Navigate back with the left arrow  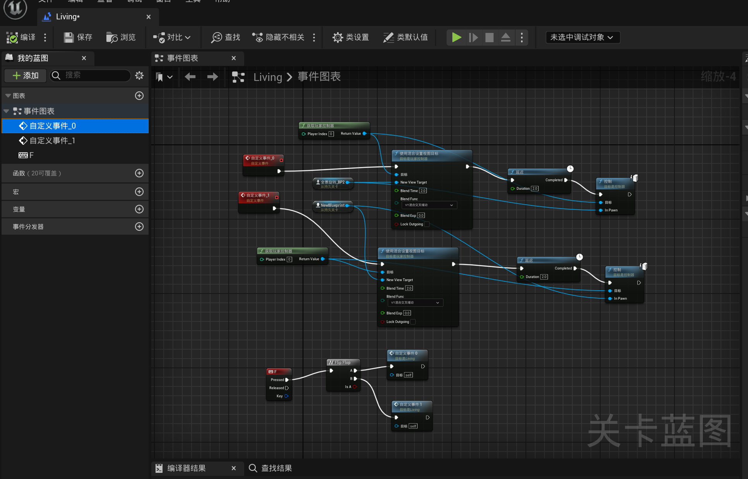click(190, 77)
